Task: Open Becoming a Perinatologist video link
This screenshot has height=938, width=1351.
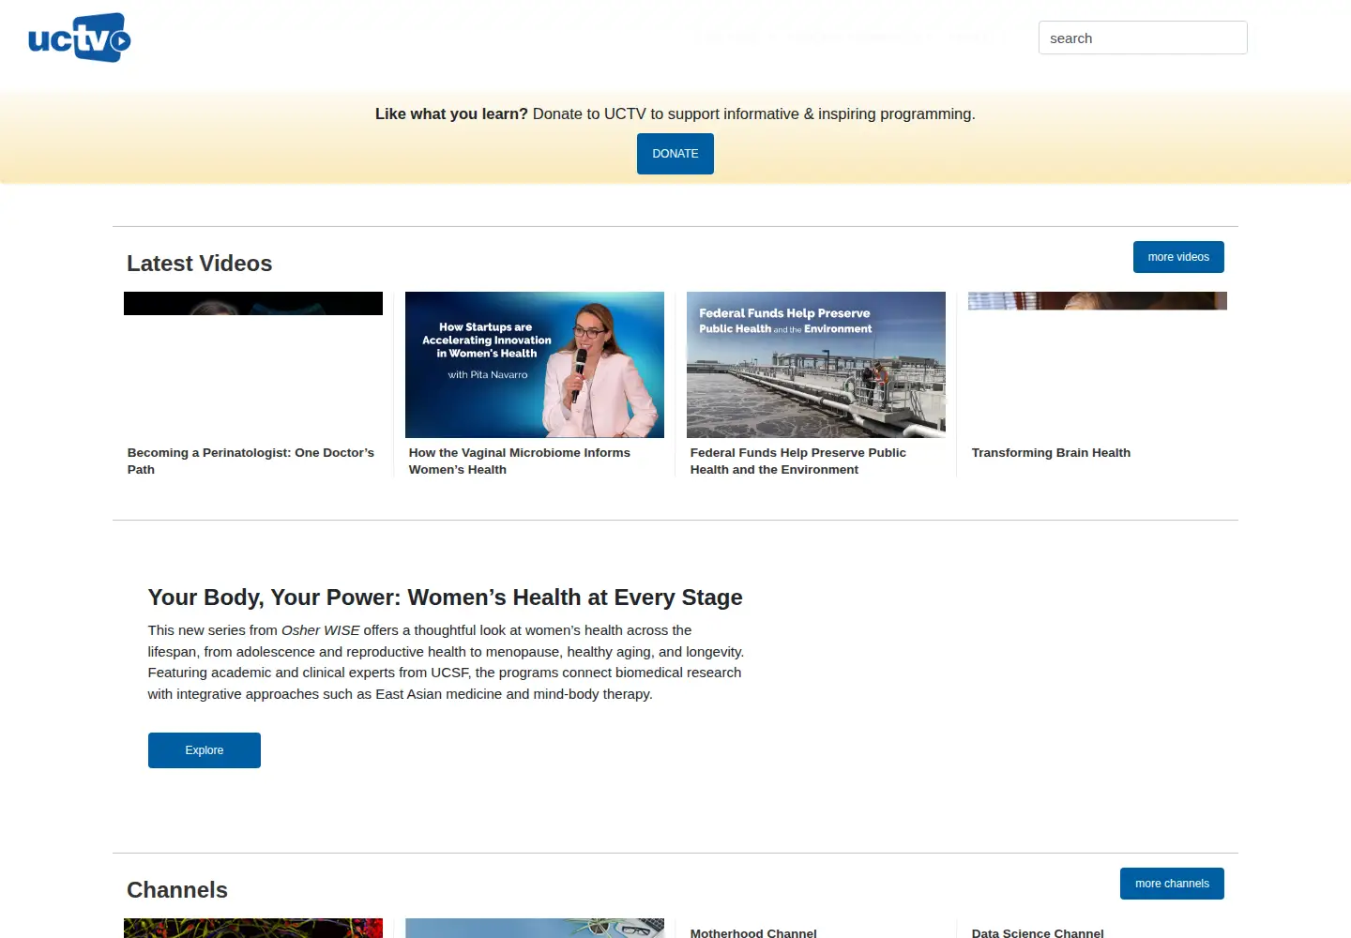Action: click(x=250, y=461)
